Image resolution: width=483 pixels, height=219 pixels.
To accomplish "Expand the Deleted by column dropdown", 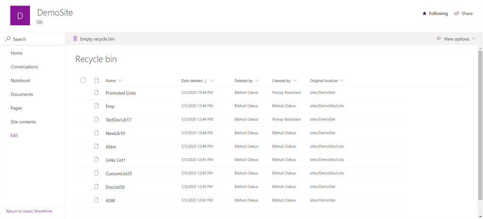I will [257, 81].
